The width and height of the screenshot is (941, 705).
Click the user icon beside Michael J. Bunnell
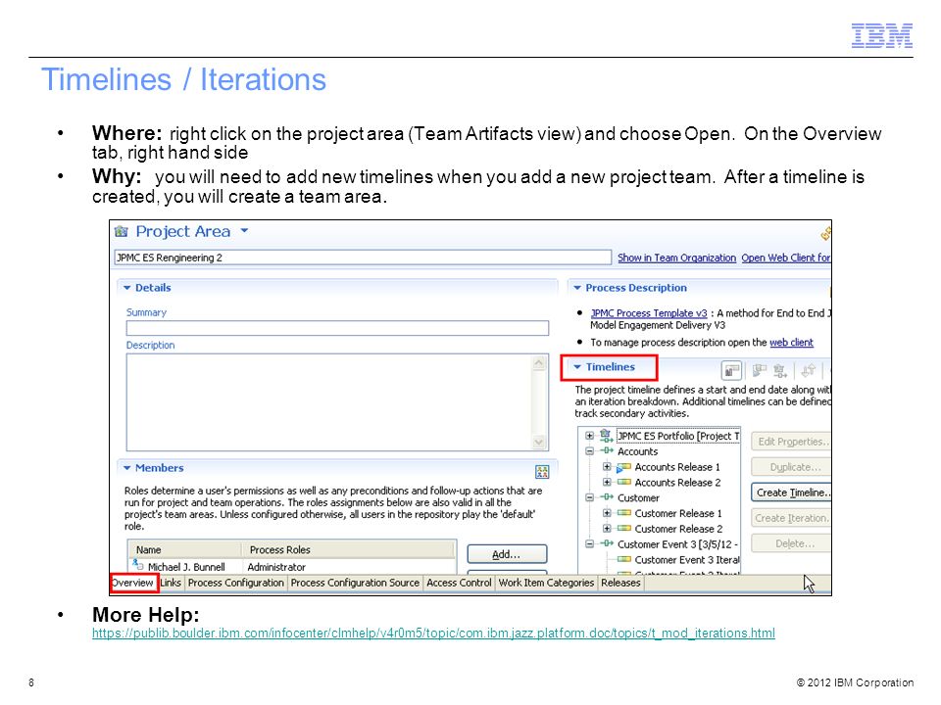138,565
